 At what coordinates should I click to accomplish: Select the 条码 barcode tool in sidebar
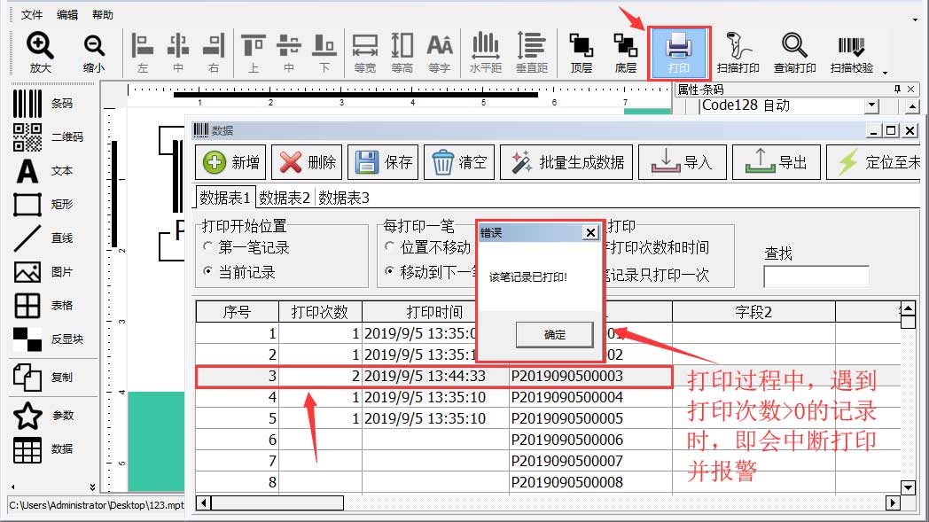click(27, 104)
